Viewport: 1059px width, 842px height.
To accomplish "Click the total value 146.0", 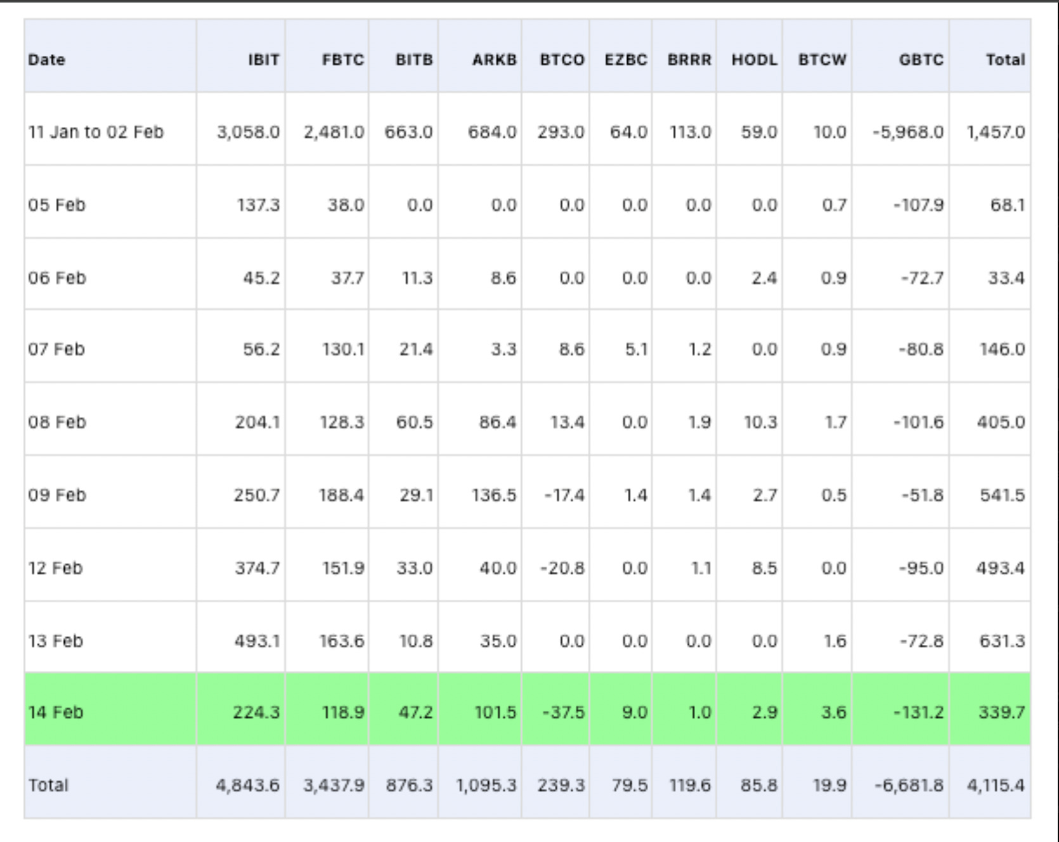I will click(x=1002, y=349).
